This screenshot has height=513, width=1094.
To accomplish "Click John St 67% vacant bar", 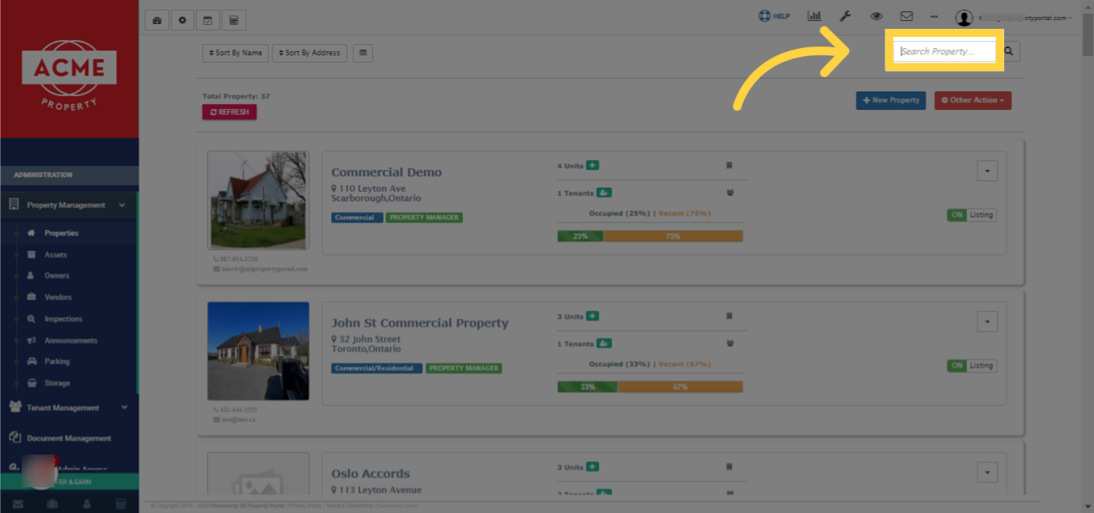I will pos(680,387).
